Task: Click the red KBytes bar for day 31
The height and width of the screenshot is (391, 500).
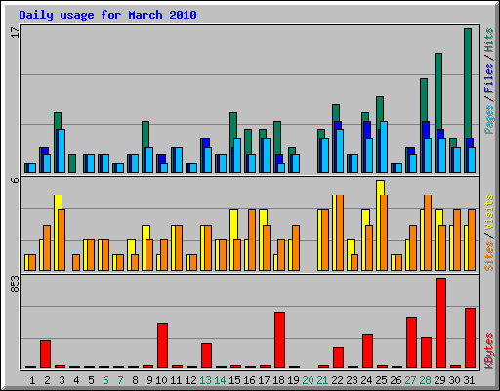Action: tap(471, 338)
